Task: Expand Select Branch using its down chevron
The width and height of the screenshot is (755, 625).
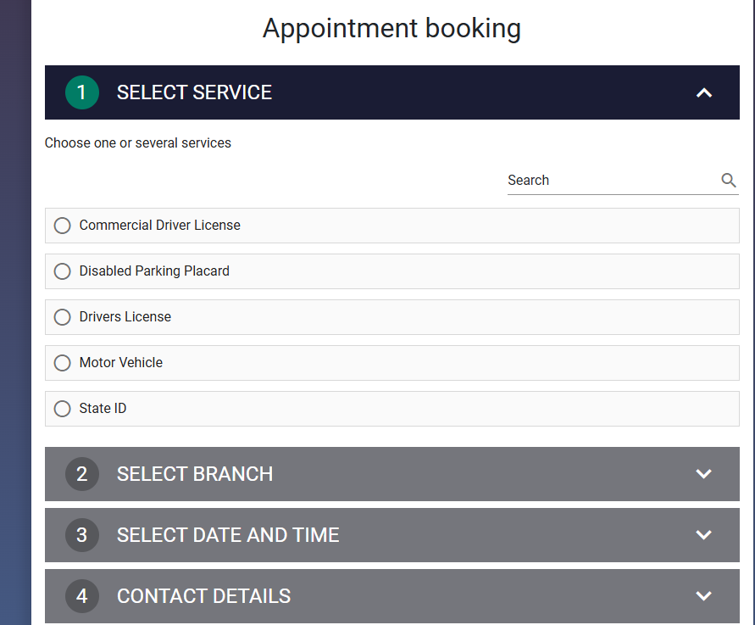Action: 704,474
